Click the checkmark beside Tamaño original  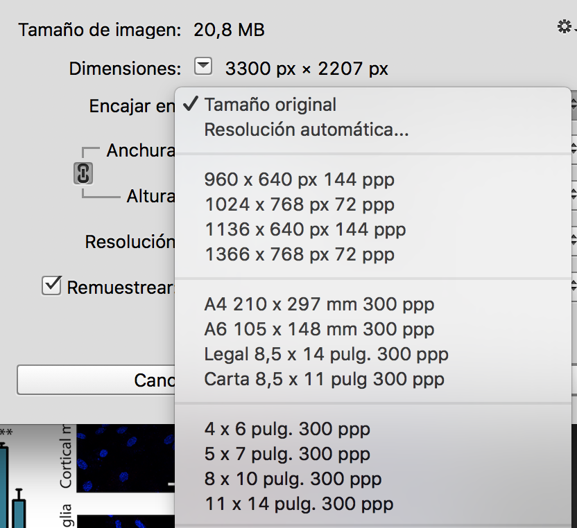tap(191, 104)
